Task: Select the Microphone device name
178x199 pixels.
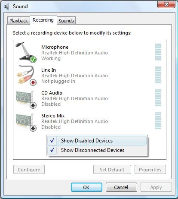Action: tap(55, 47)
